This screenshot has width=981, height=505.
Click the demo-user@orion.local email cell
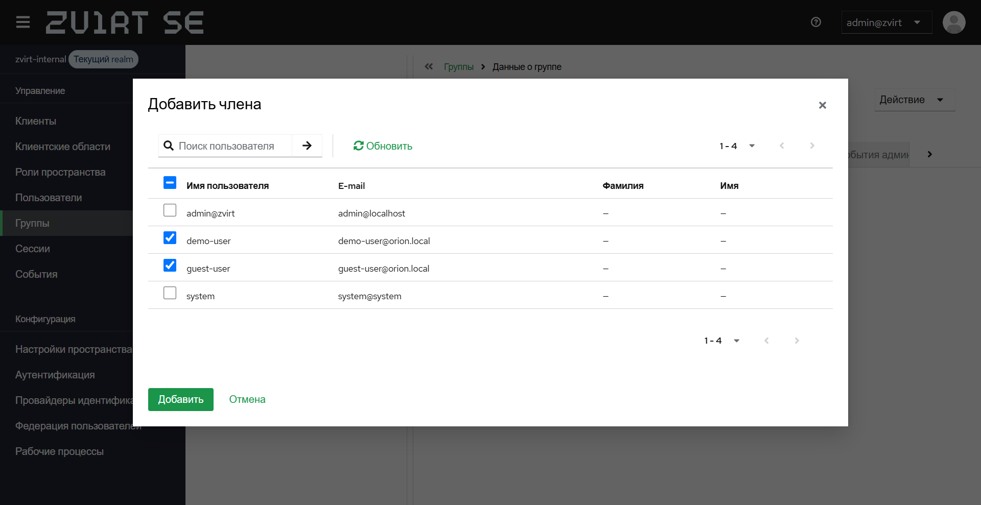(384, 241)
